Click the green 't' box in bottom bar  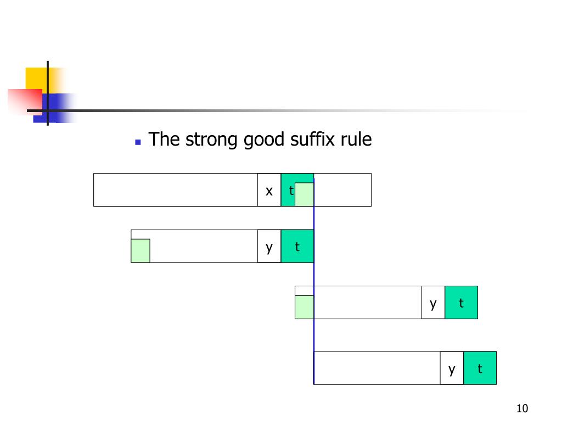(480, 368)
